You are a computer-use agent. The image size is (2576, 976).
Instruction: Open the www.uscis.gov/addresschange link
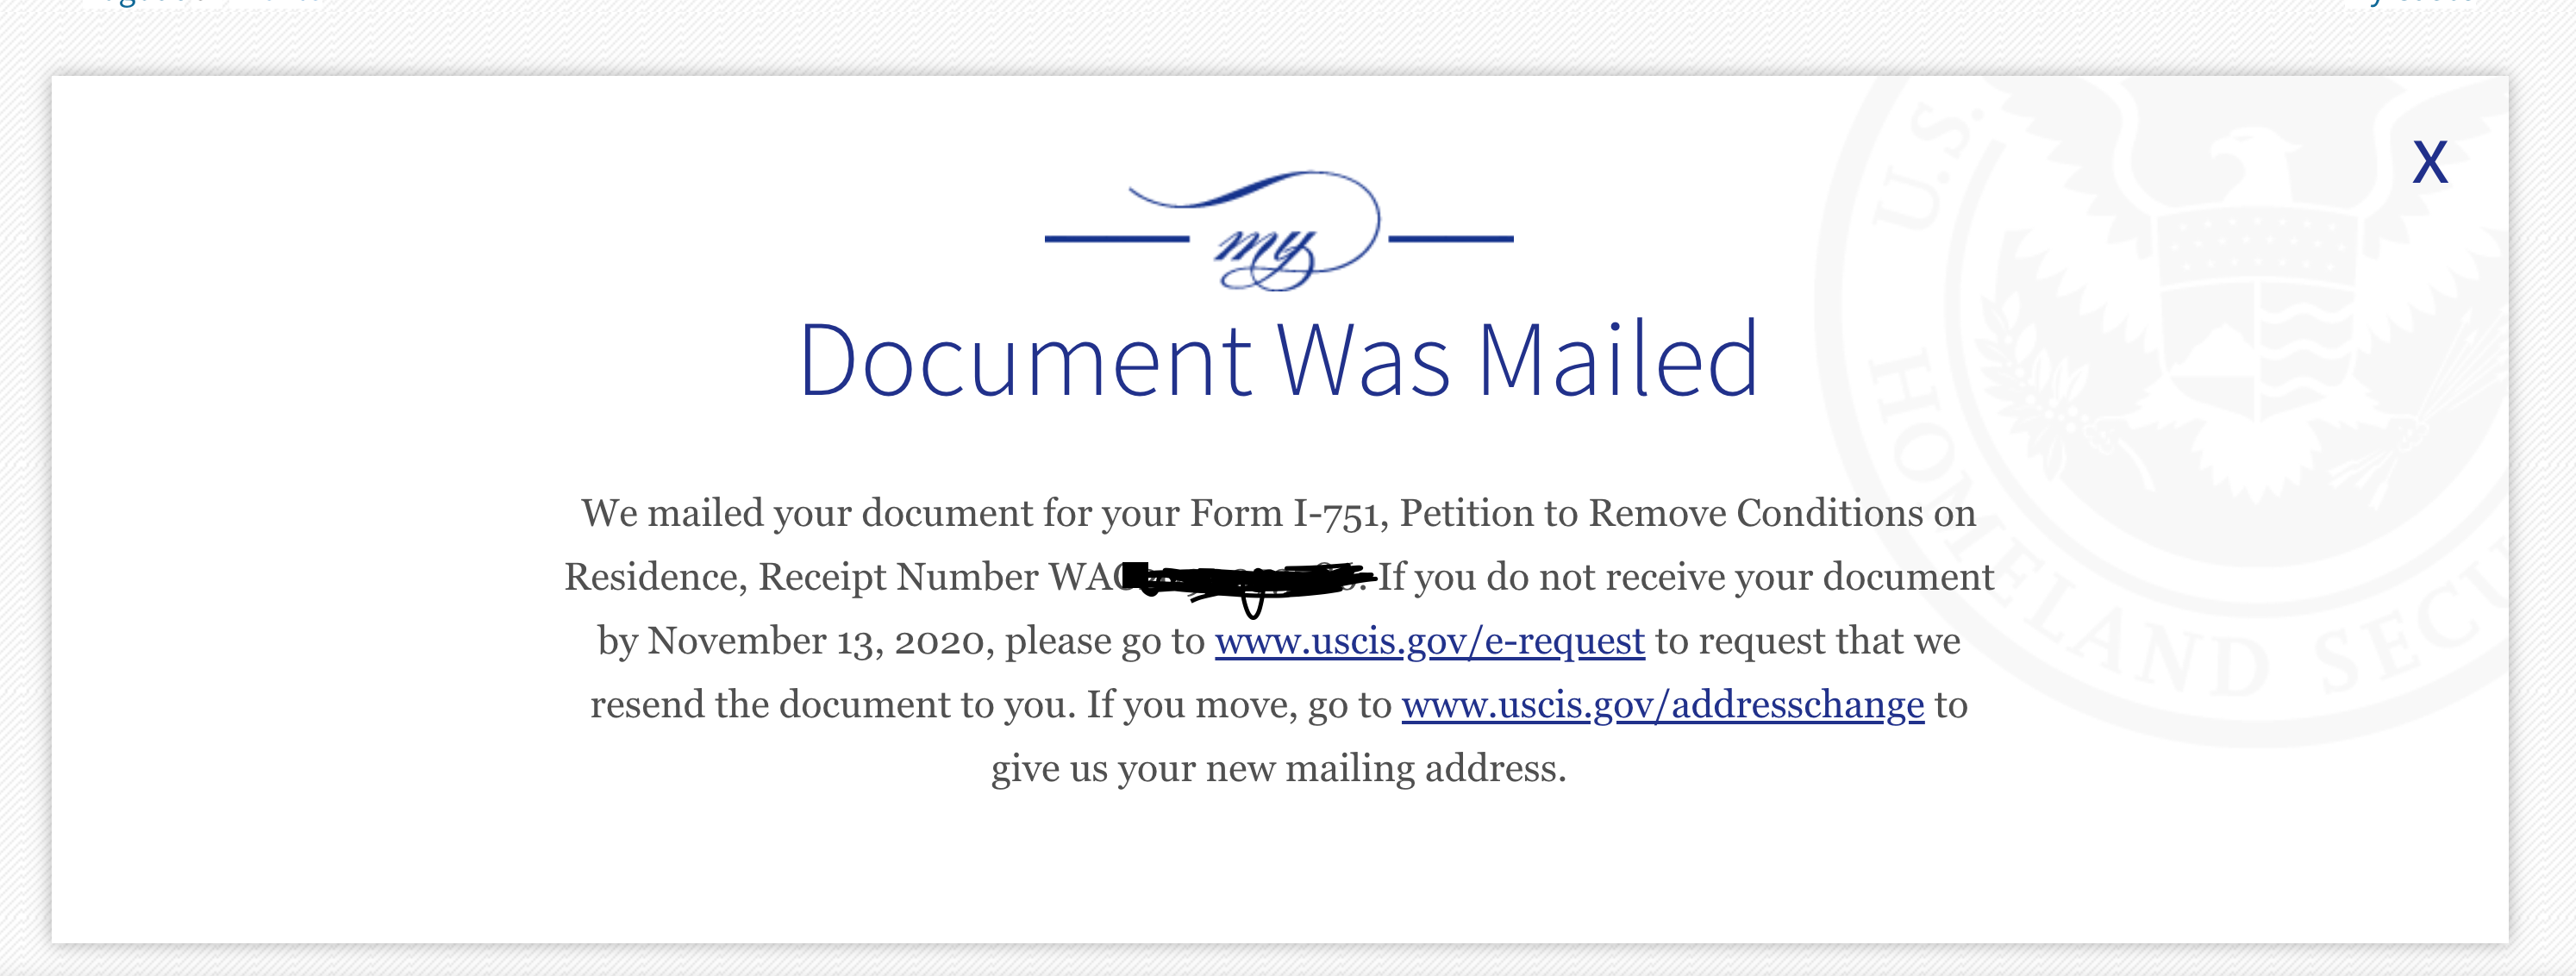click(x=1663, y=705)
